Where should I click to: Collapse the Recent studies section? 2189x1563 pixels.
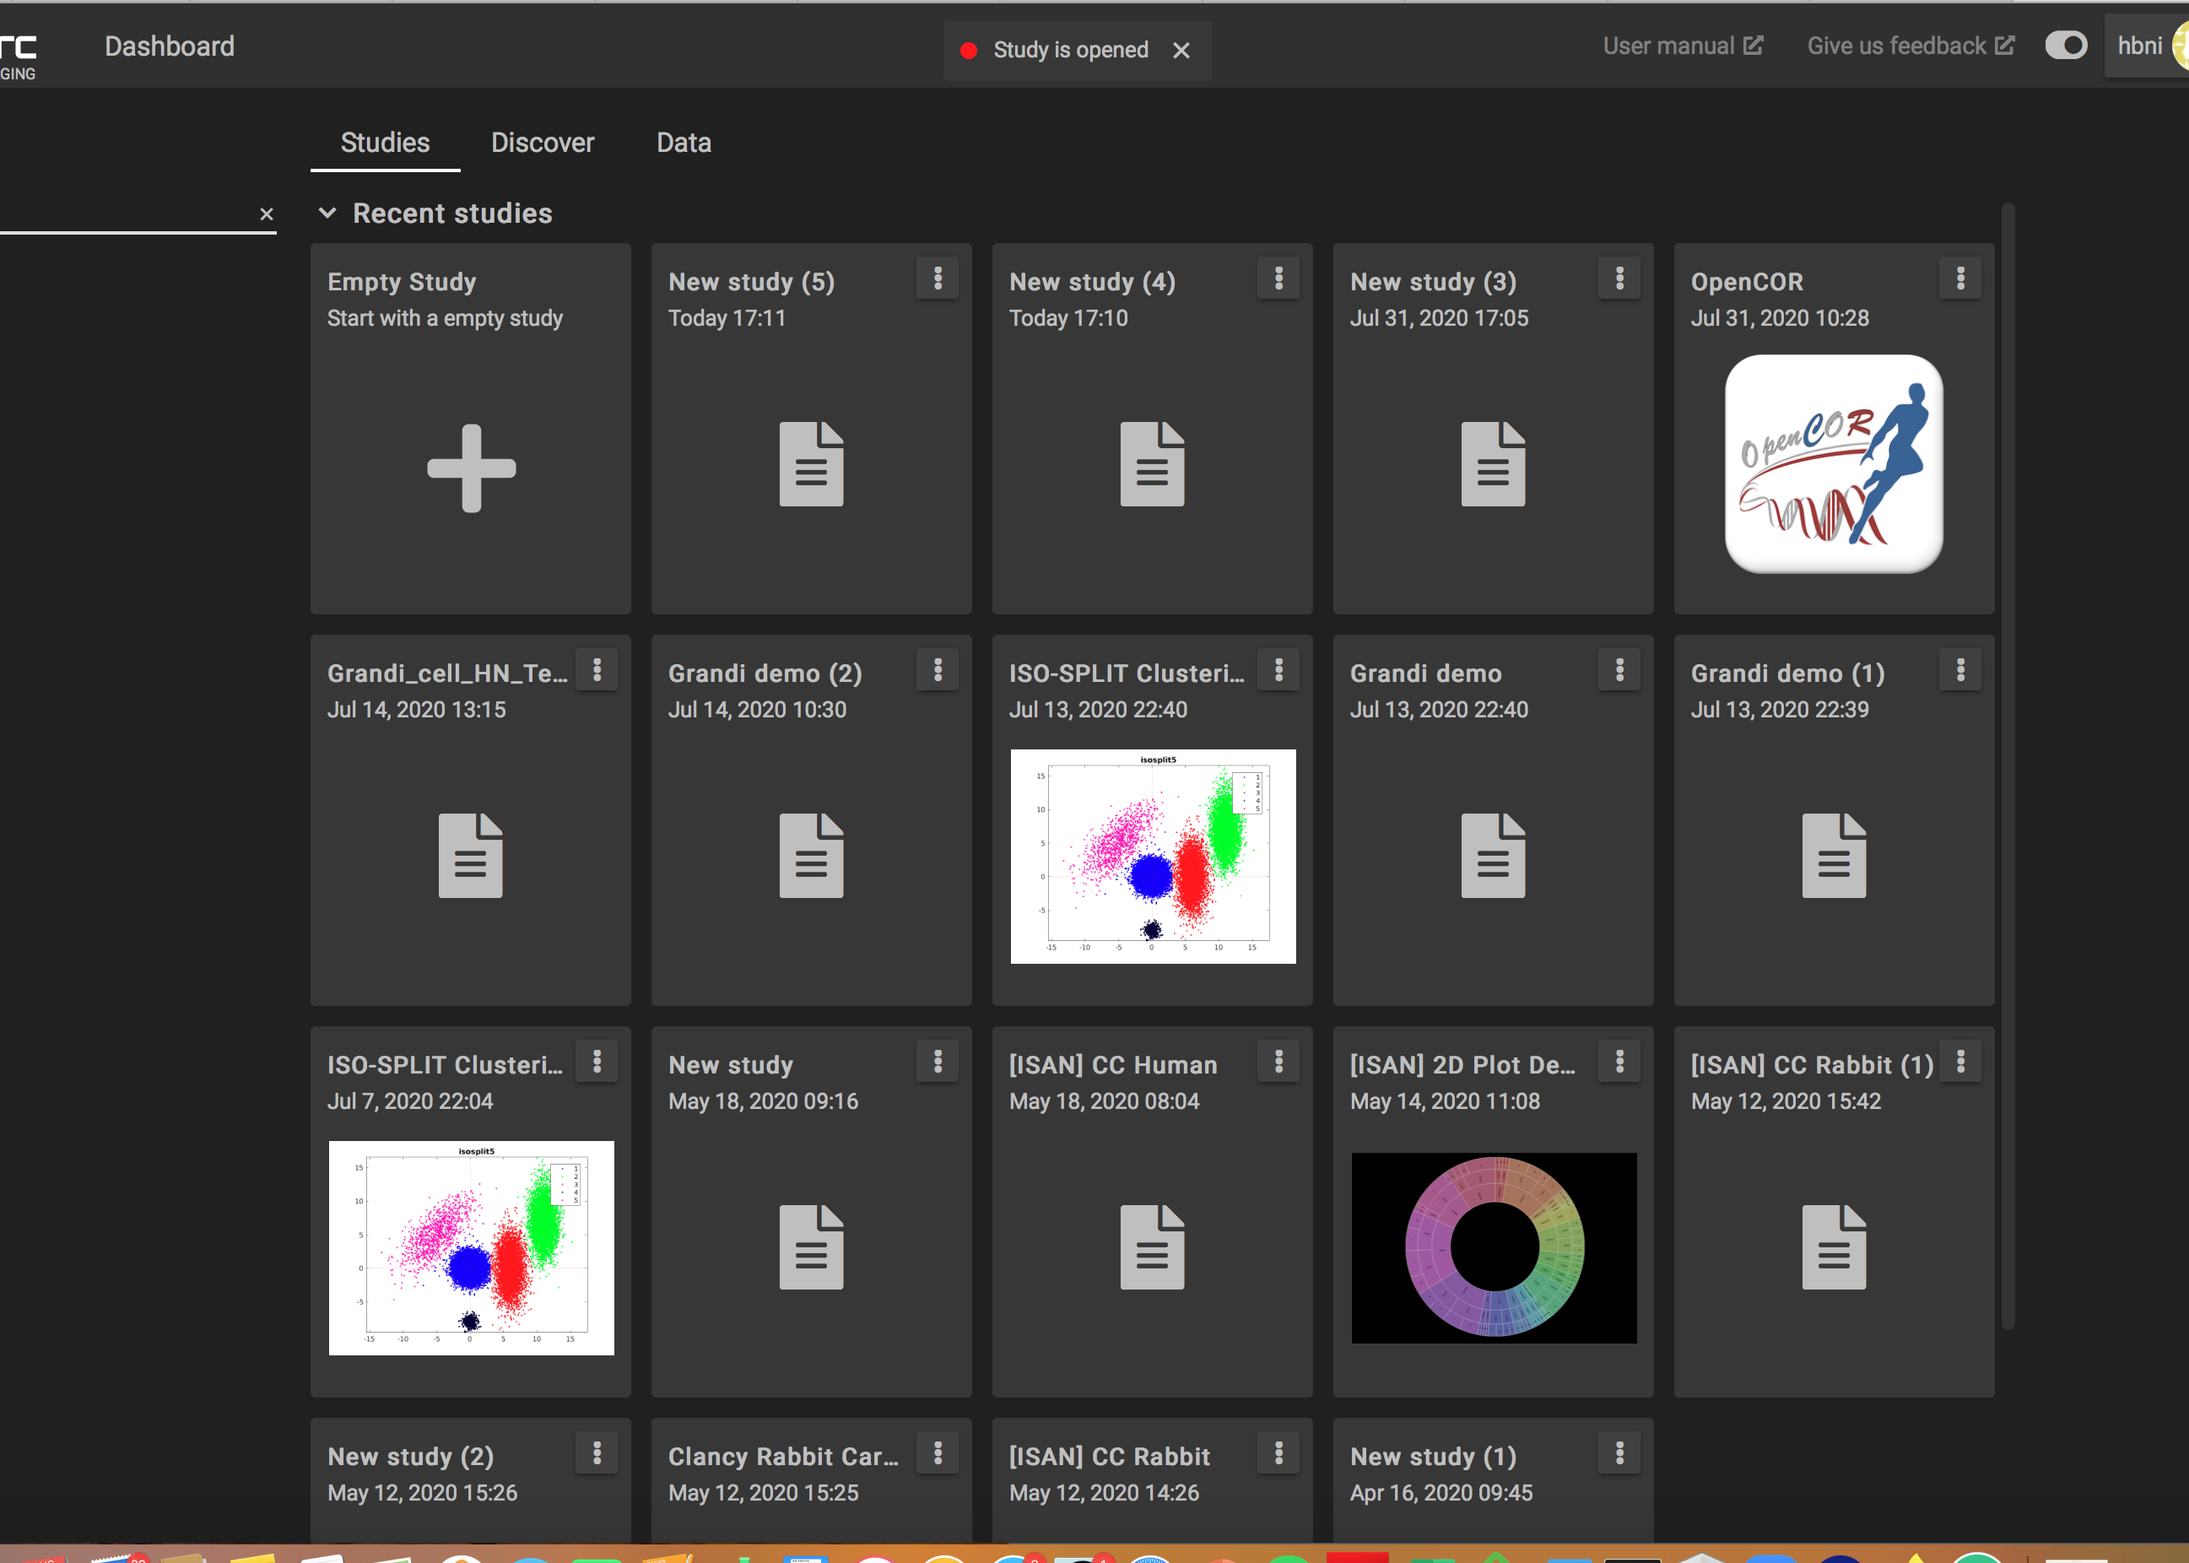click(327, 213)
